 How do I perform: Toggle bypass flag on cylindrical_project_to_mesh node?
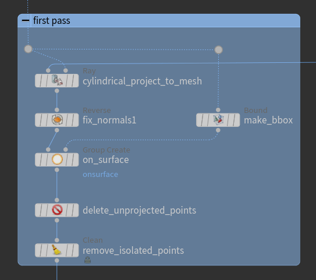[38, 80]
